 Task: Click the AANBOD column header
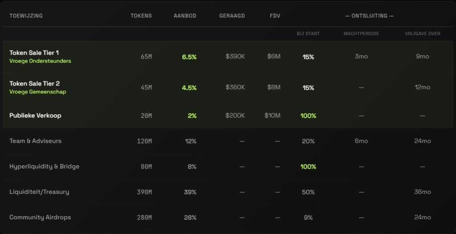pyautogui.click(x=185, y=16)
